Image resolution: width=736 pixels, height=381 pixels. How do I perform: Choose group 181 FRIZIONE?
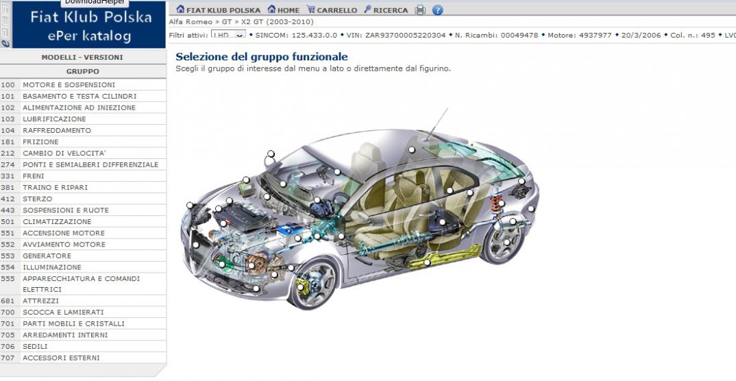[83, 142]
